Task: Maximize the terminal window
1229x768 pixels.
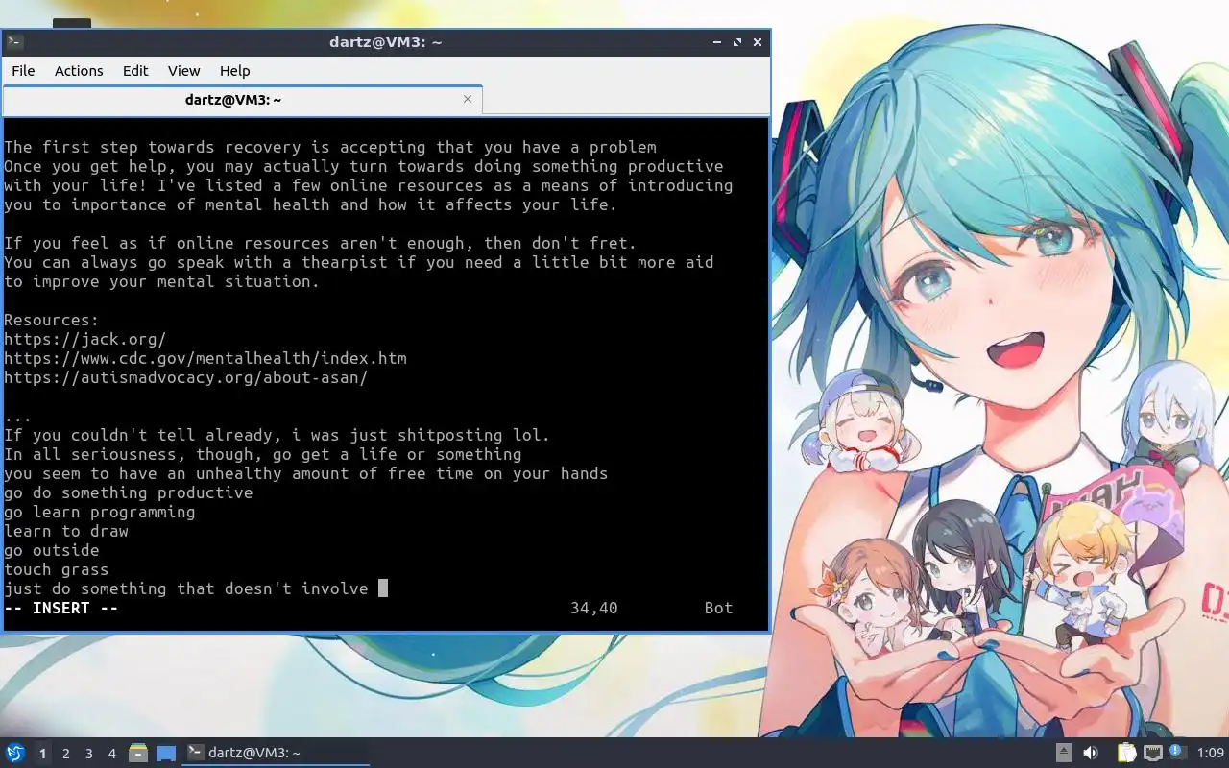Action: tap(737, 42)
